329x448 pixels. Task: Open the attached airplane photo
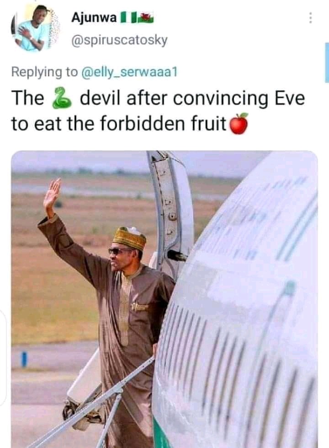(164, 299)
